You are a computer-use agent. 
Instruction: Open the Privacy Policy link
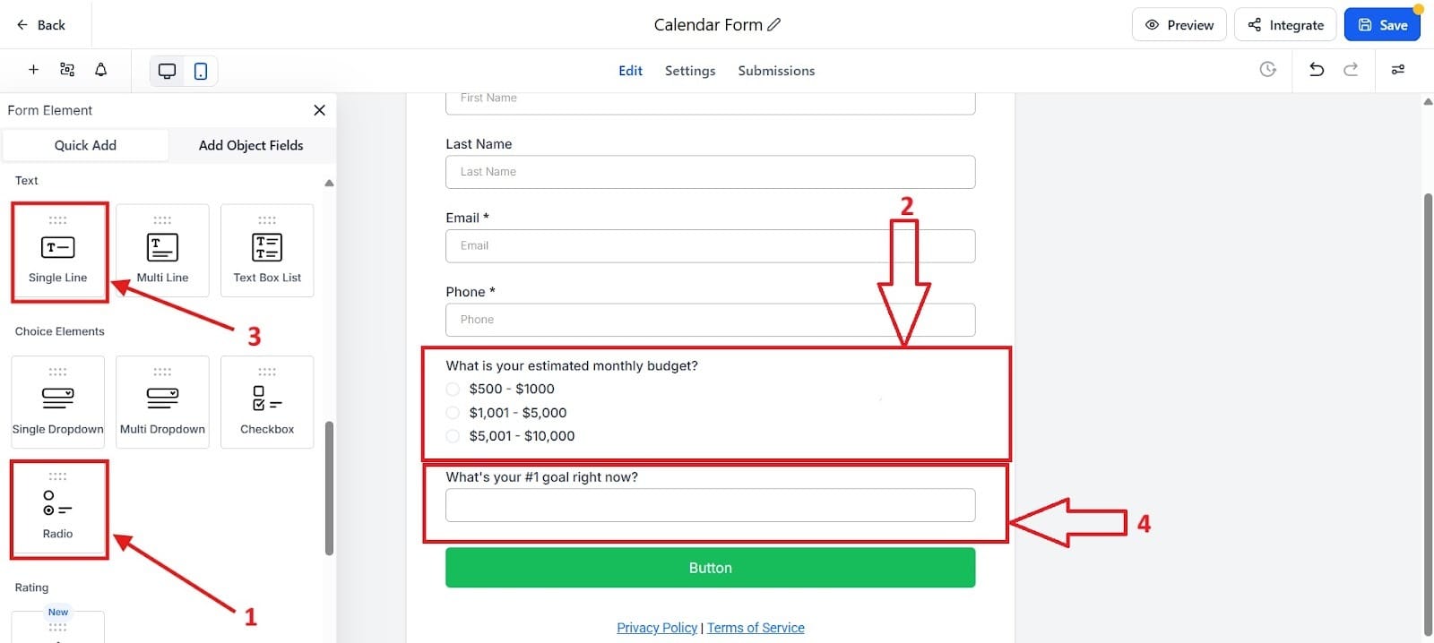(x=656, y=627)
